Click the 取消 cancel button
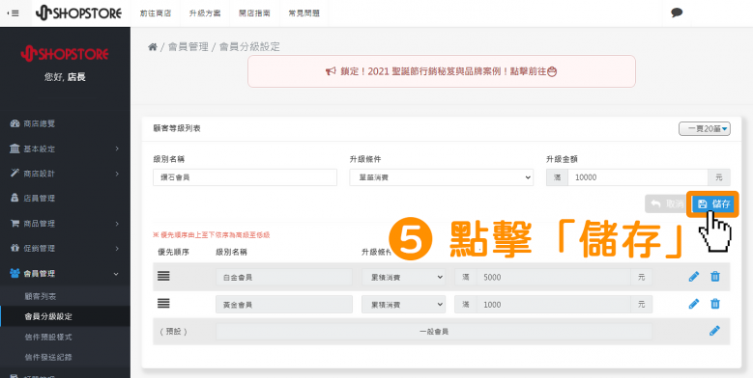Screen dimensions: 753x378 click(667, 204)
